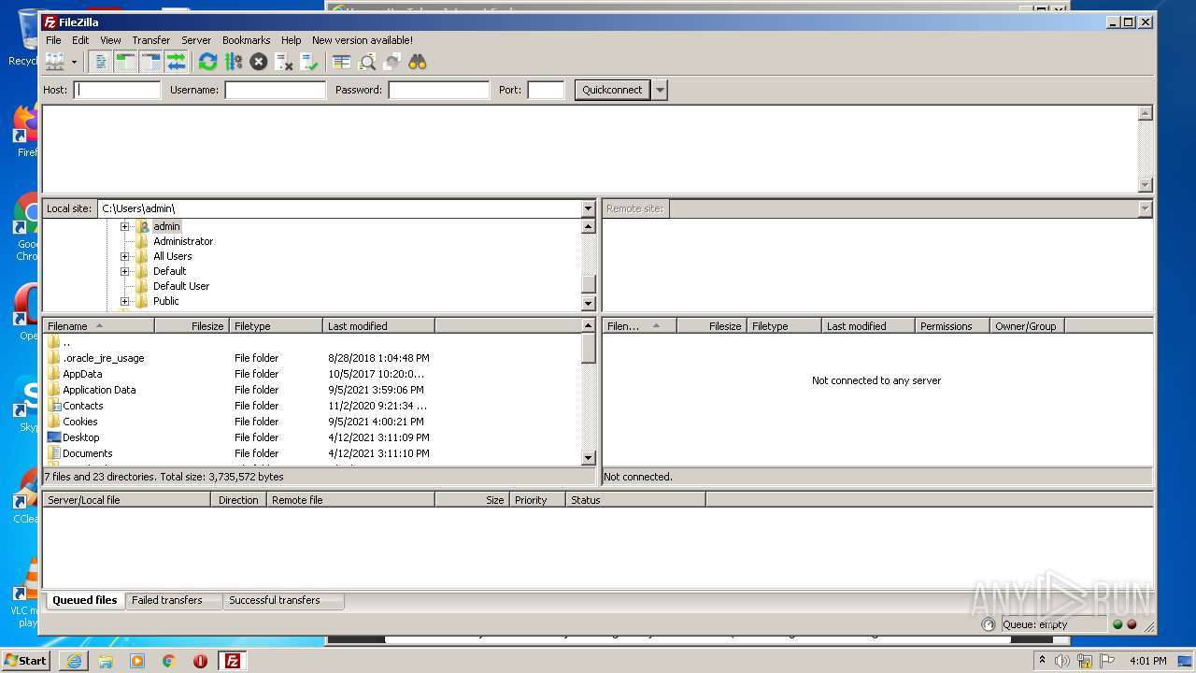1196x673 pixels.
Task: Open the Remote site path dropdown
Action: tap(1145, 208)
